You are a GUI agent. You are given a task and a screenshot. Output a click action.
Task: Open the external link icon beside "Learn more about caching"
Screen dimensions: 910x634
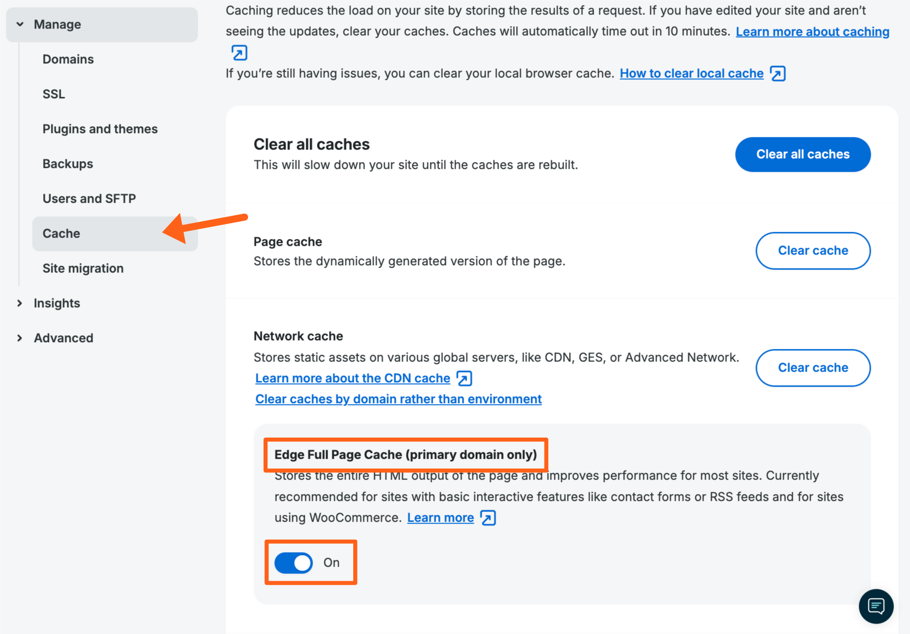pos(239,52)
